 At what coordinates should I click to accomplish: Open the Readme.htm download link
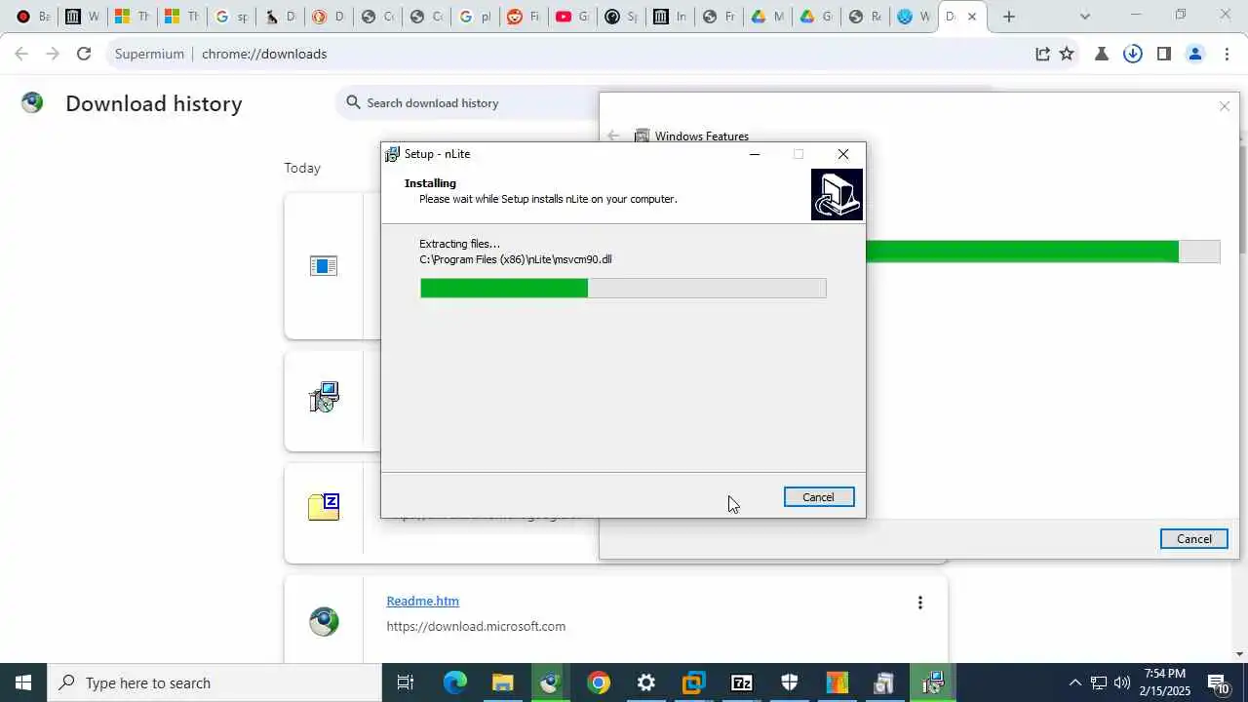coord(422,601)
